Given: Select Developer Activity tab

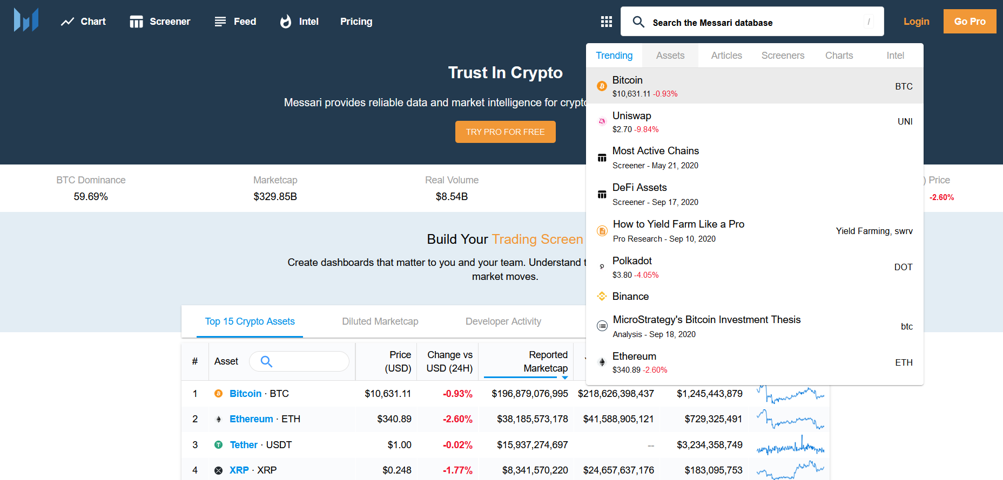Looking at the screenshot, I should pos(503,321).
